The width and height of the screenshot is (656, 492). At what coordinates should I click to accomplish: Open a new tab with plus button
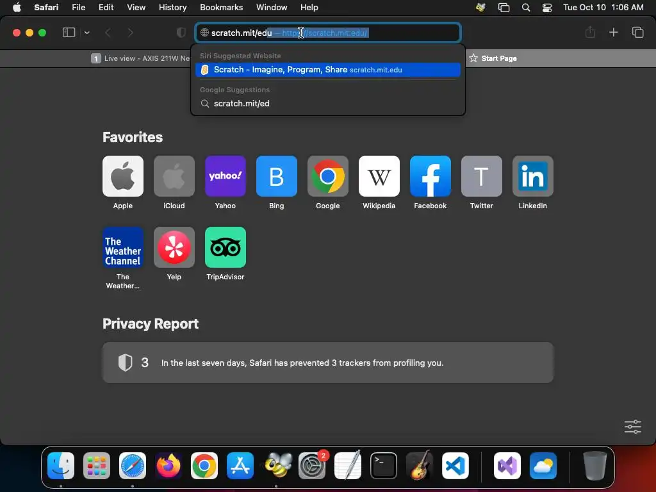pos(613,32)
